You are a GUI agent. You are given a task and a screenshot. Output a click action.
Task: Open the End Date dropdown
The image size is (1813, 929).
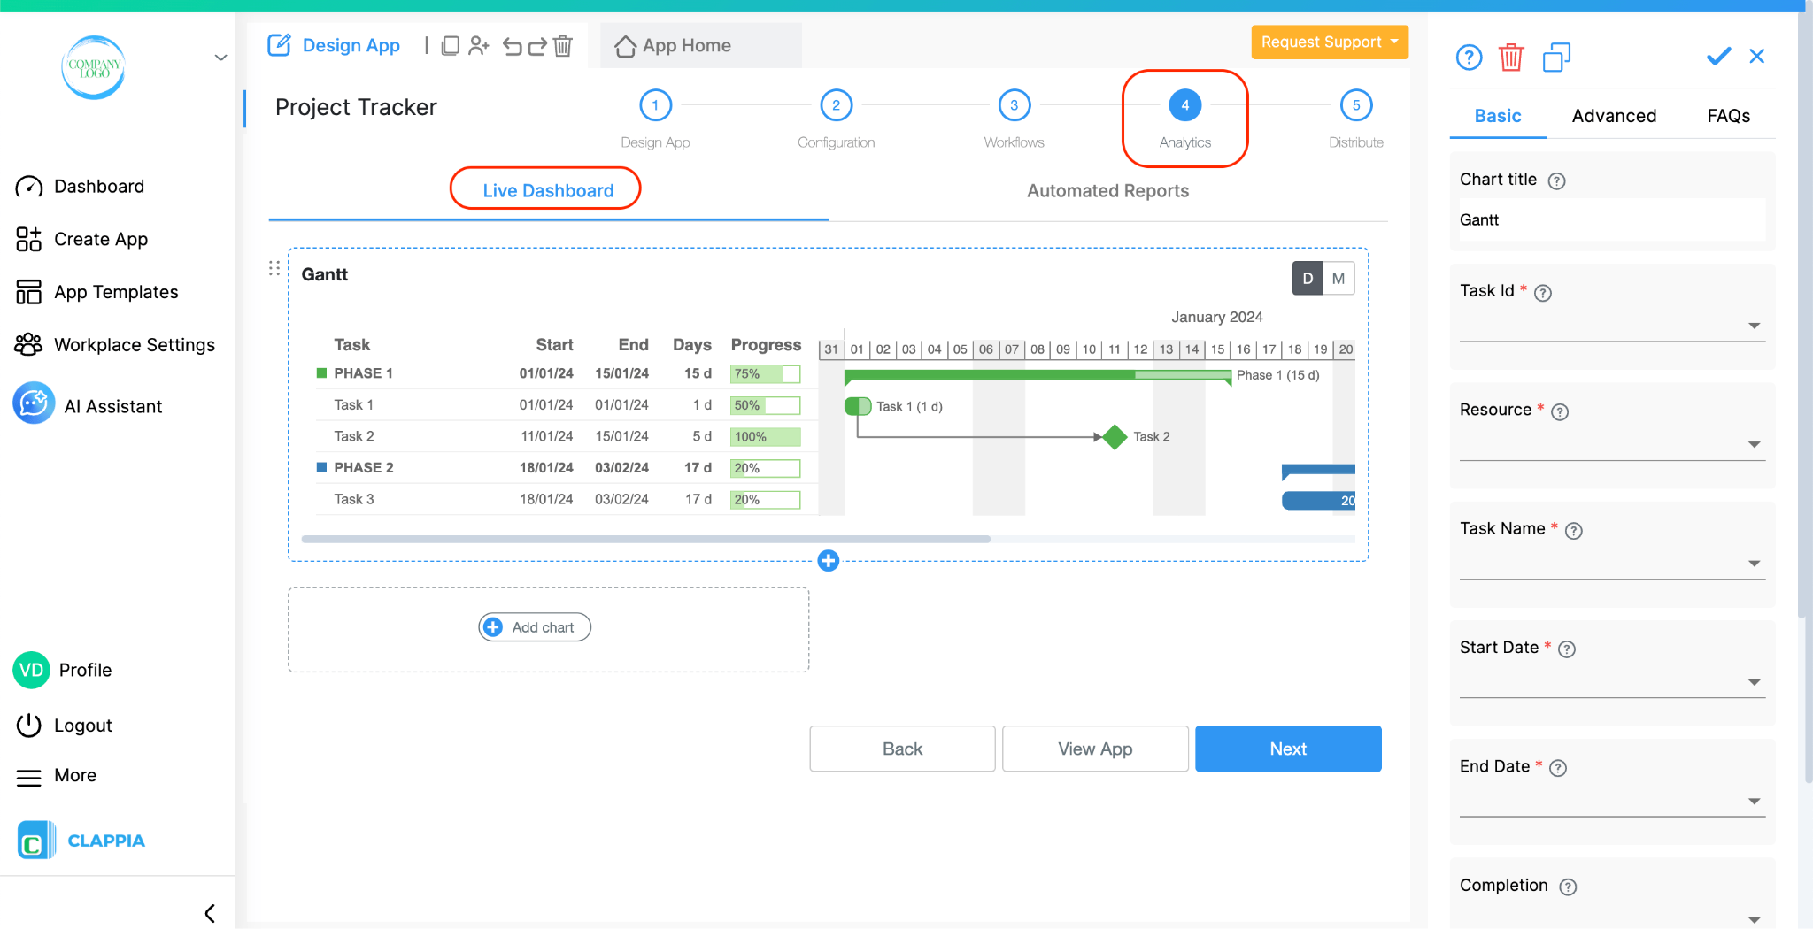[x=1612, y=802]
